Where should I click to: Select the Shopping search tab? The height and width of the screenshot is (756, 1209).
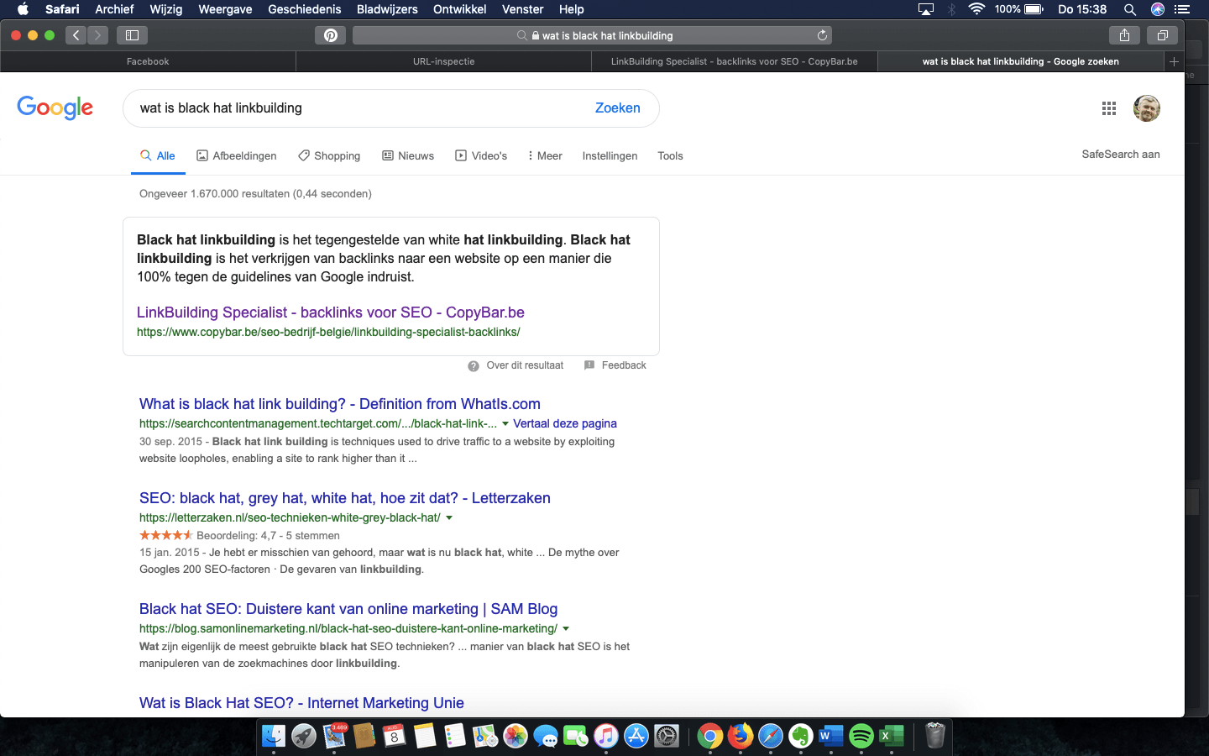(x=329, y=156)
